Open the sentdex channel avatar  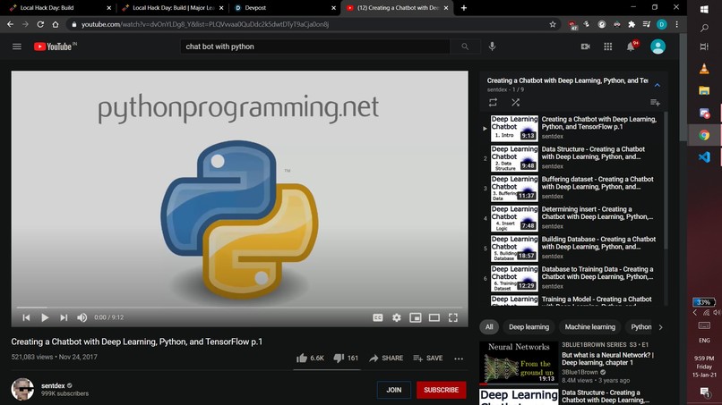coord(22,390)
